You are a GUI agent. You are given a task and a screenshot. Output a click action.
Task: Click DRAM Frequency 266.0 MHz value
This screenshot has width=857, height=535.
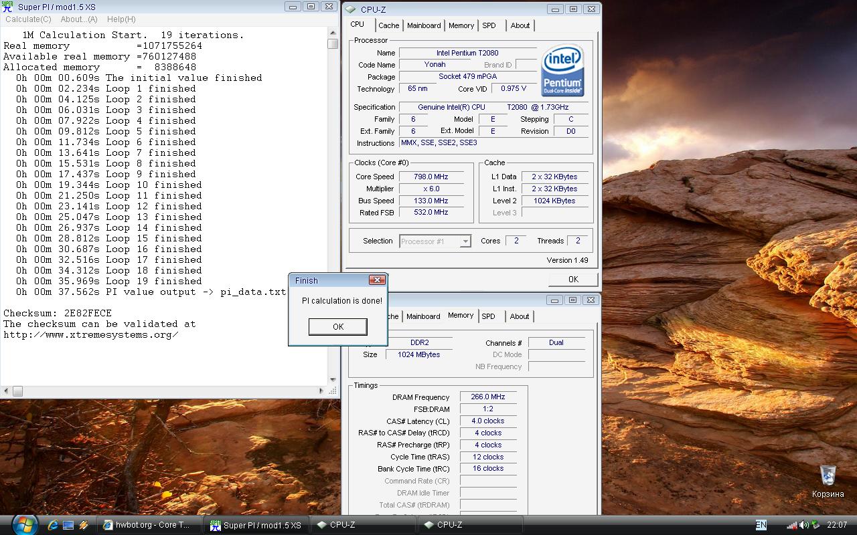pyautogui.click(x=488, y=397)
